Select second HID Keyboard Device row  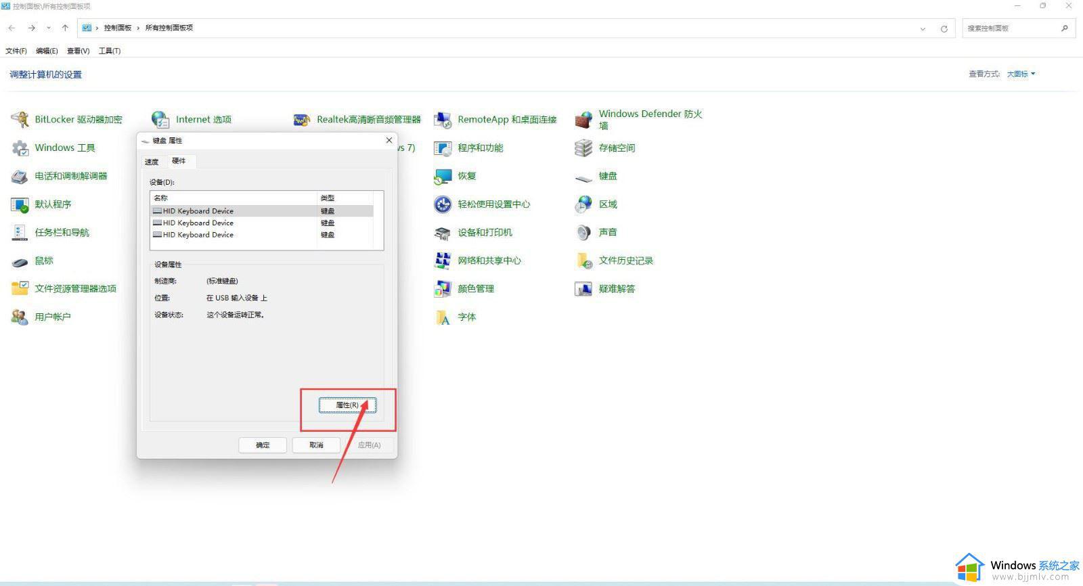click(x=261, y=223)
